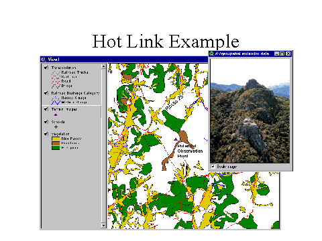Toggle the Vegetation theme checkbox
The height and width of the screenshot is (241, 322).
(46, 134)
